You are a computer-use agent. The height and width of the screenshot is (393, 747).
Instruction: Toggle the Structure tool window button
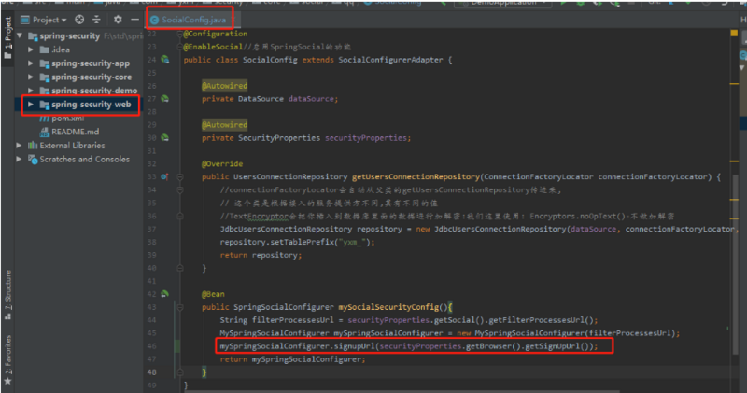point(7,295)
